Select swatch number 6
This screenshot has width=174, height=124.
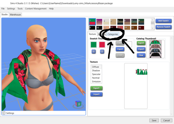tap(127, 22)
